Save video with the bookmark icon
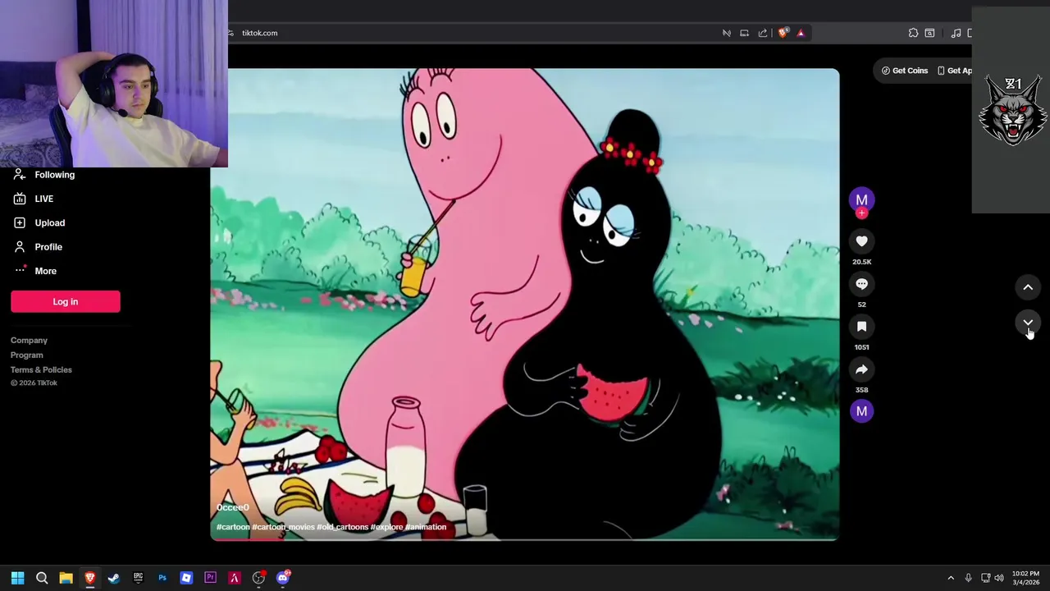The width and height of the screenshot is (1050, 591). (x=861, y=326)
